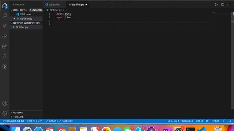Open the Explorer view in activity bar

coord(5,6)
